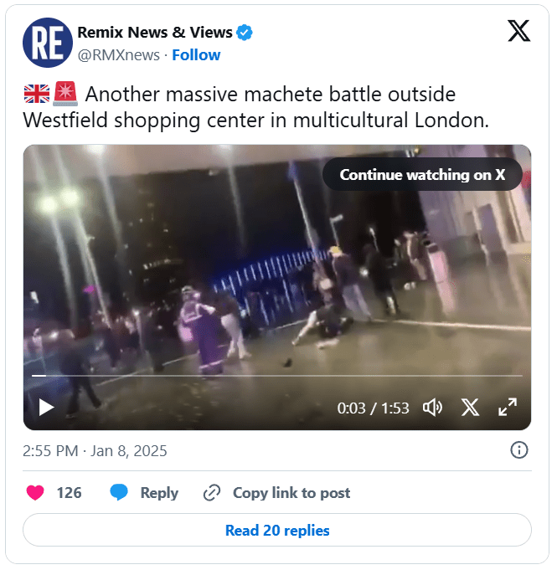Click the video progress bar
The image size is (557, 575).
pos(277,376)
